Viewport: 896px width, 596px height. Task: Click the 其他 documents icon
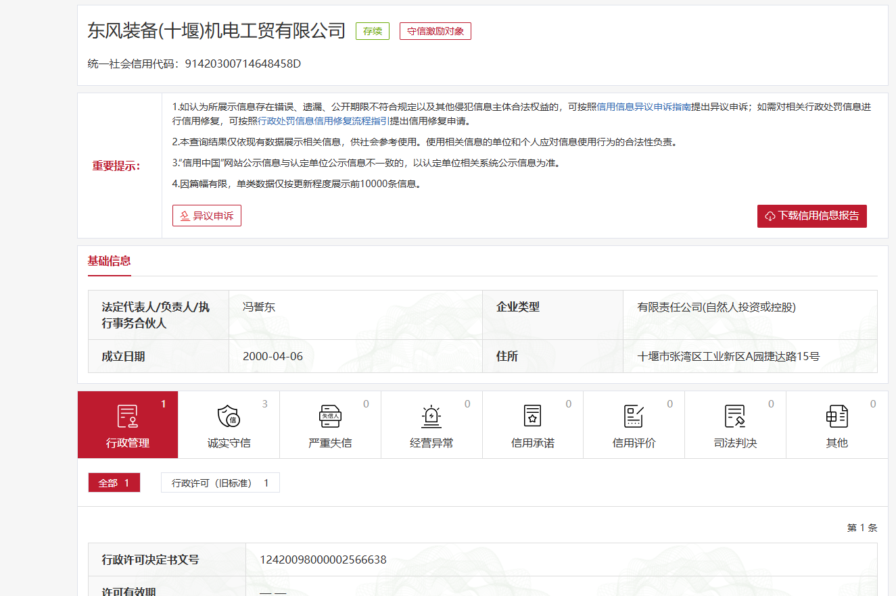[836, 416]
